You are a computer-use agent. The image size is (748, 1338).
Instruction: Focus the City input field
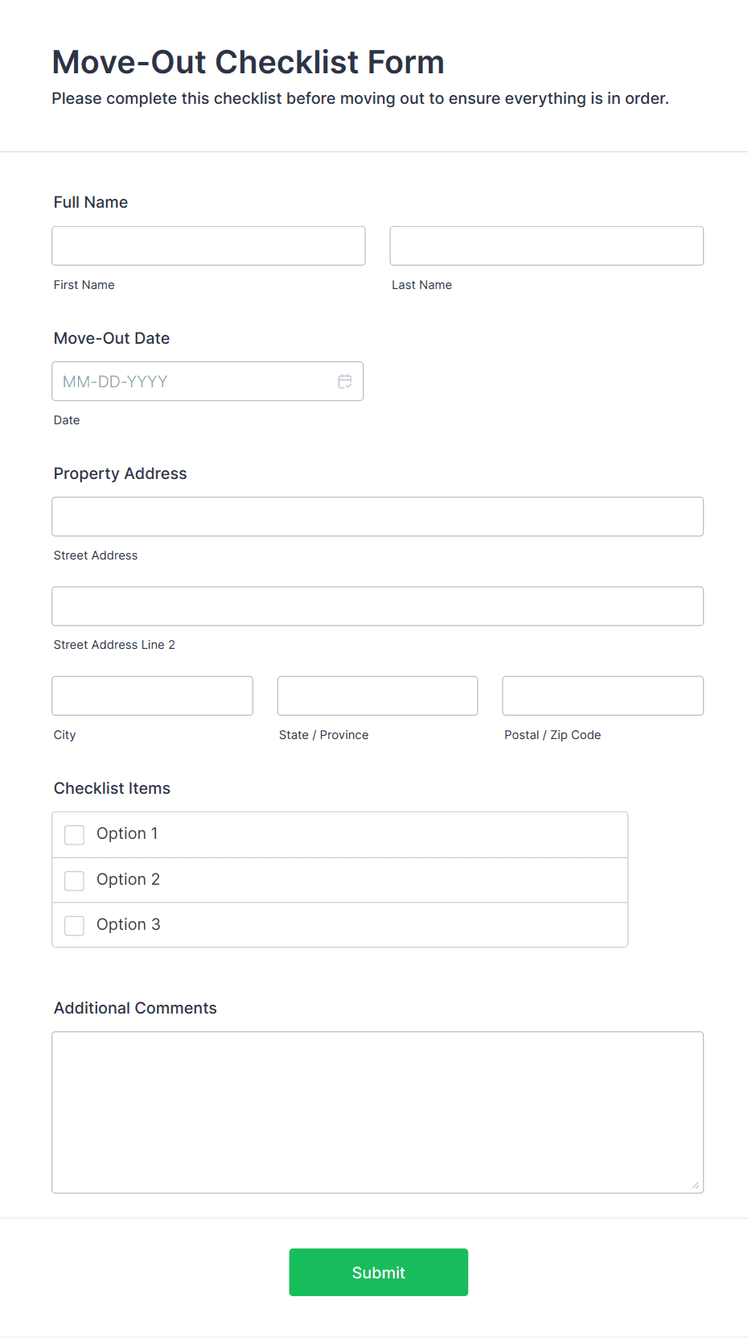[153, 696]
